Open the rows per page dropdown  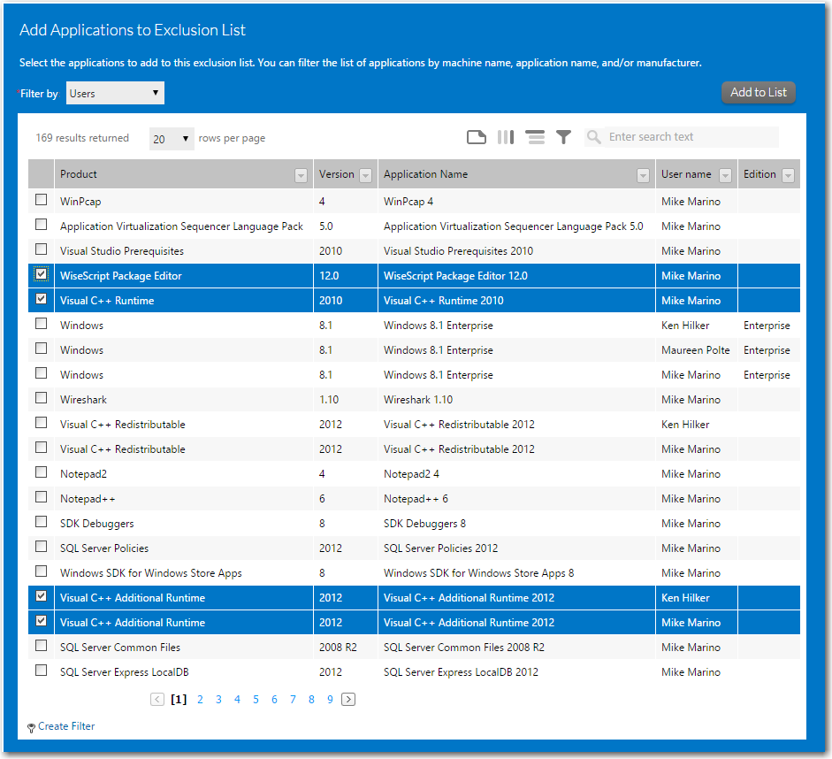(172, 139)
